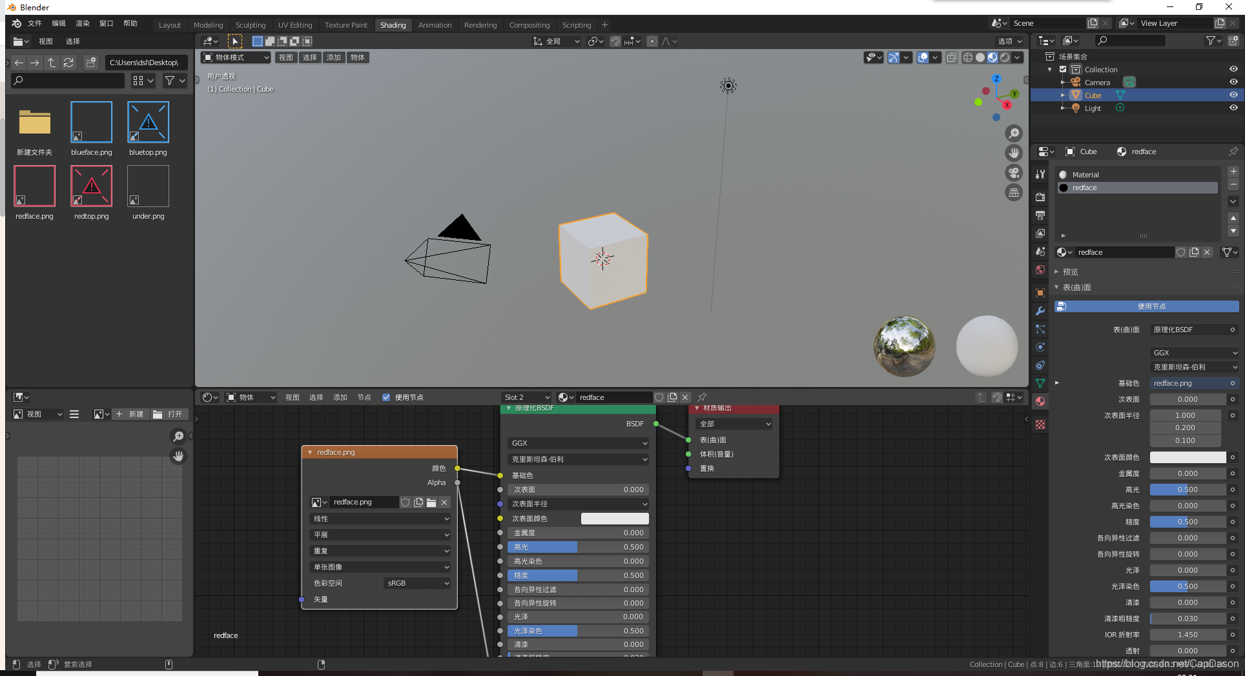The image size is (1245, 676).
Task: Select the redface.png file thumbnail
Action: (34, 187)
